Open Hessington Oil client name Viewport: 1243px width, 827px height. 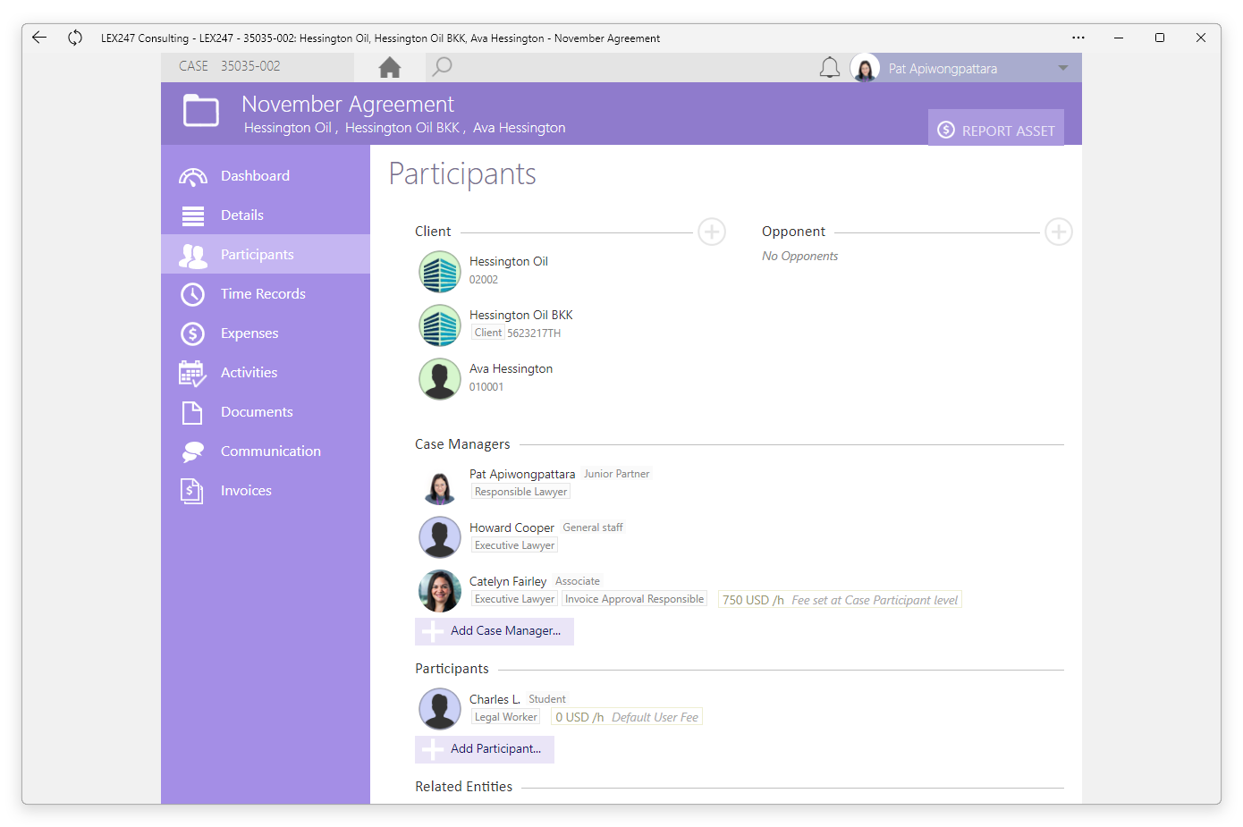(x=509, y=261)
